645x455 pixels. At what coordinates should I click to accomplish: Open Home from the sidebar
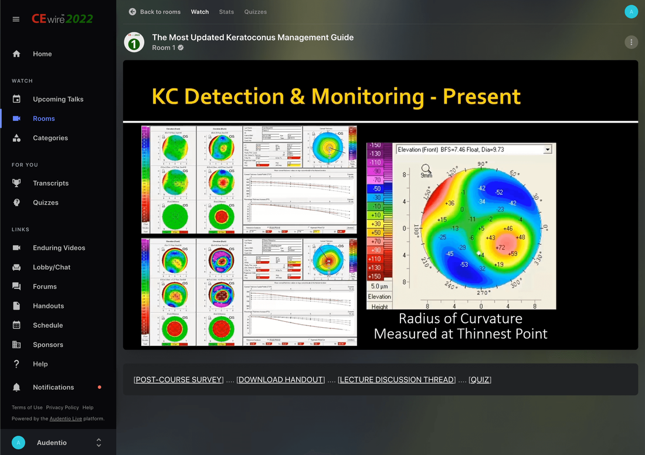(42, 54)
